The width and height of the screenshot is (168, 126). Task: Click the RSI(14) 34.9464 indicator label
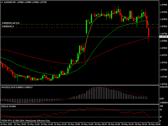coord(9,106)
